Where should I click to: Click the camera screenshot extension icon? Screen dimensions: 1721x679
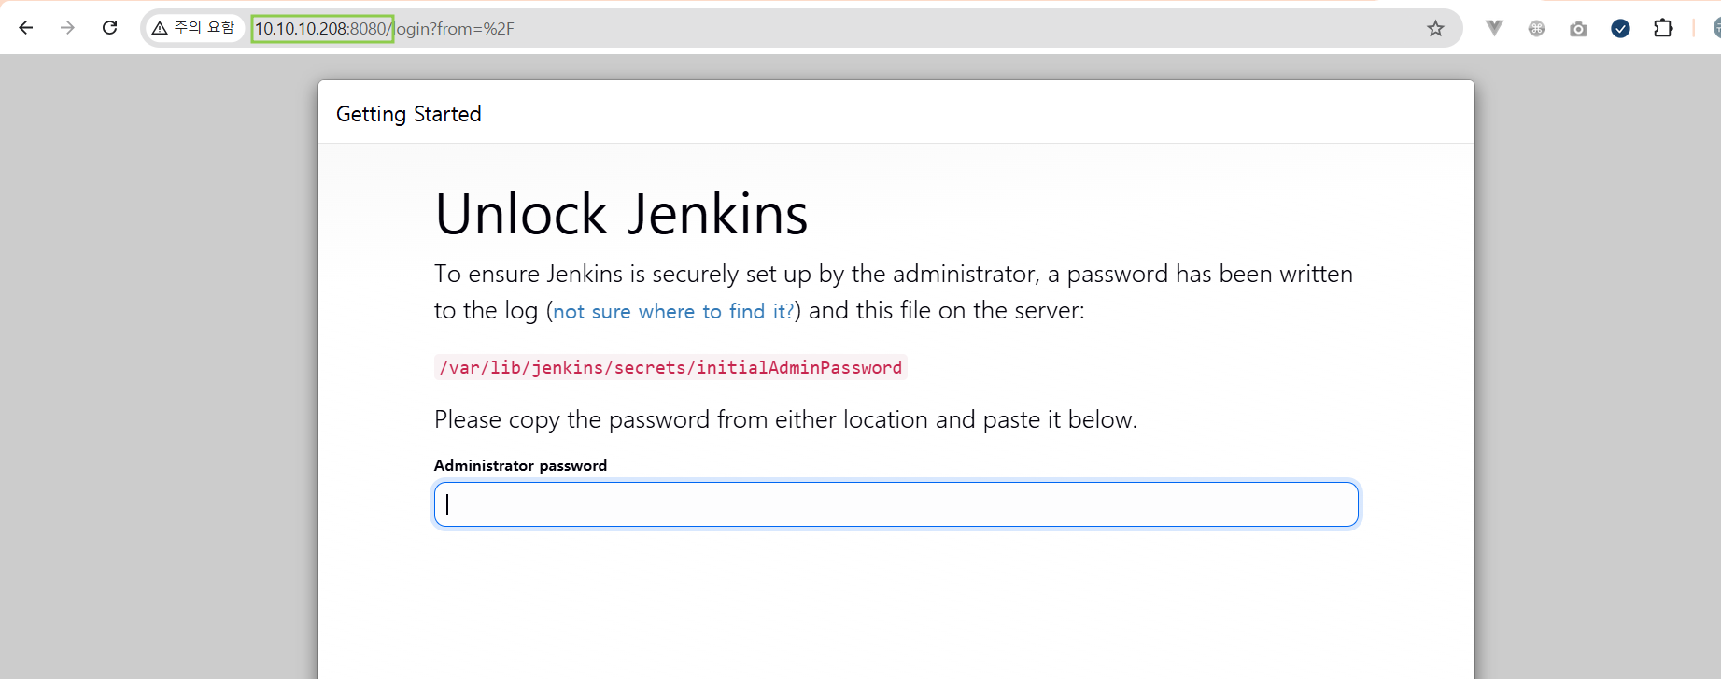(x=1578, y=29)
